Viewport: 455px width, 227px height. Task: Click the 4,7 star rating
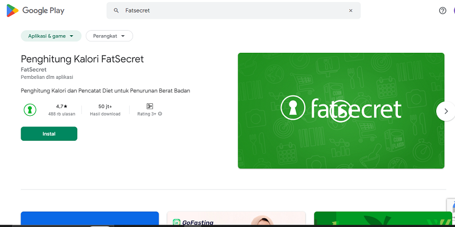coord(61,106)
